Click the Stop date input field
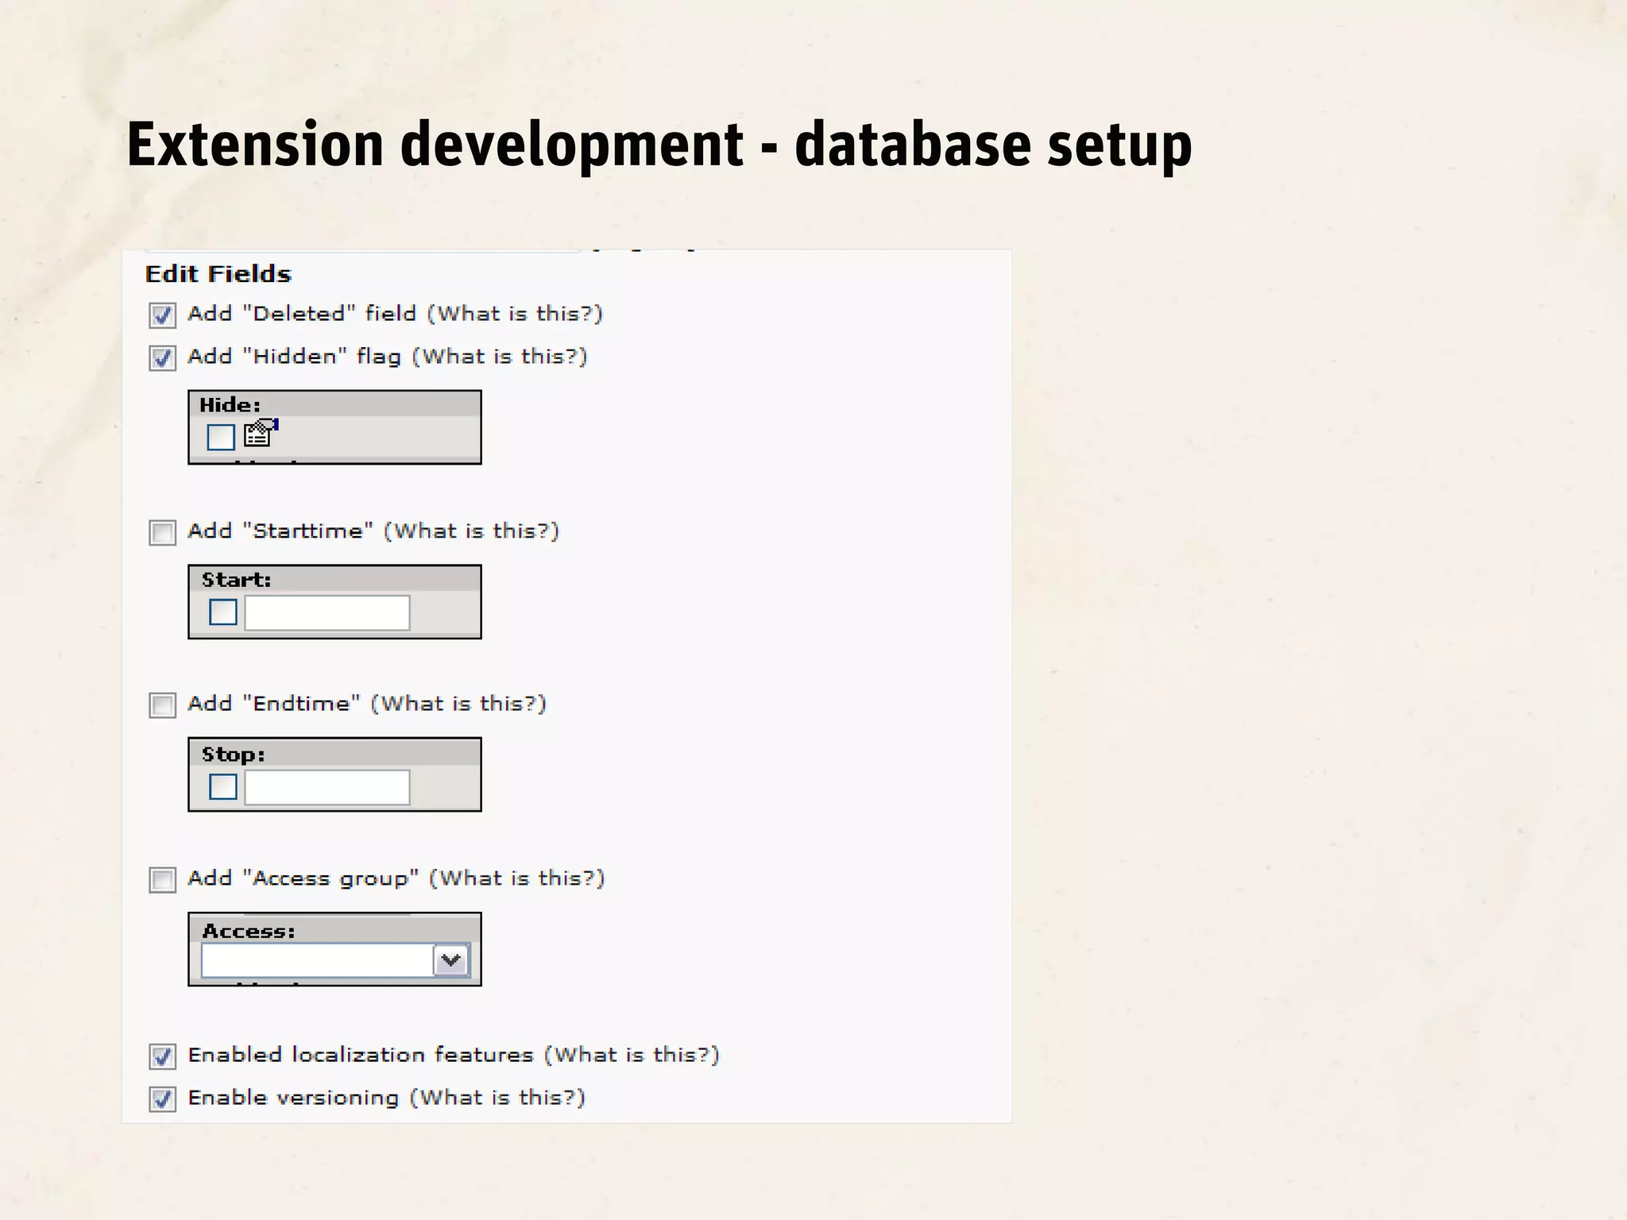Image resolution: width=1627 pixels, height=1220 pixels. 327,787
